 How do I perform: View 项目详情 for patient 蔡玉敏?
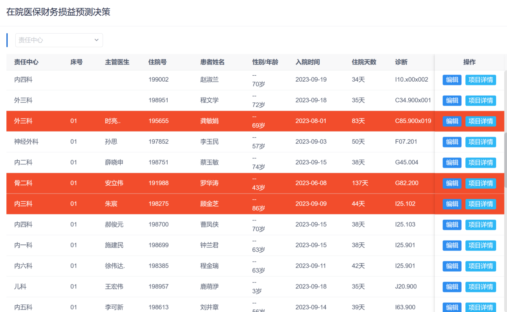[x=481, y=163]
